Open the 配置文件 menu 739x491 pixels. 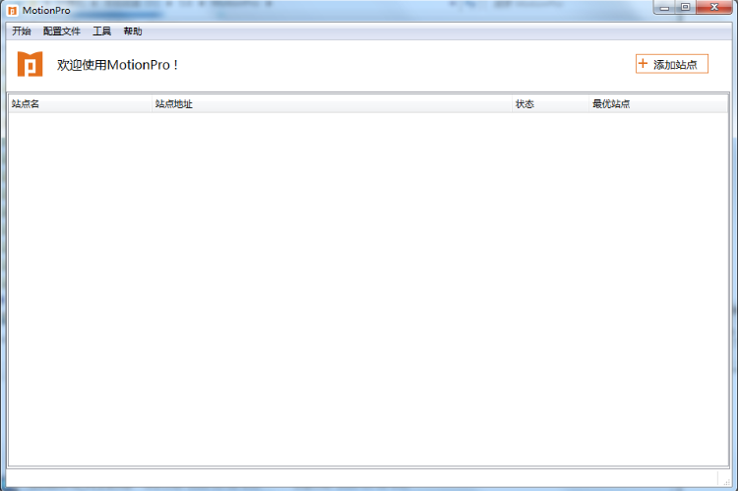click(62, 31)
